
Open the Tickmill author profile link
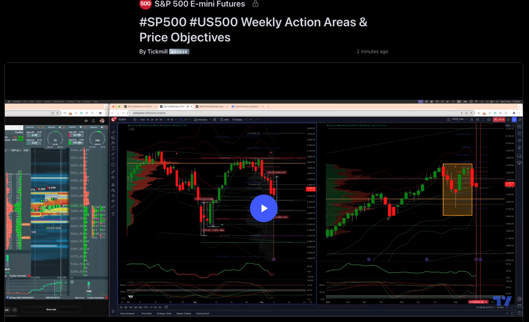coord(157,51)
